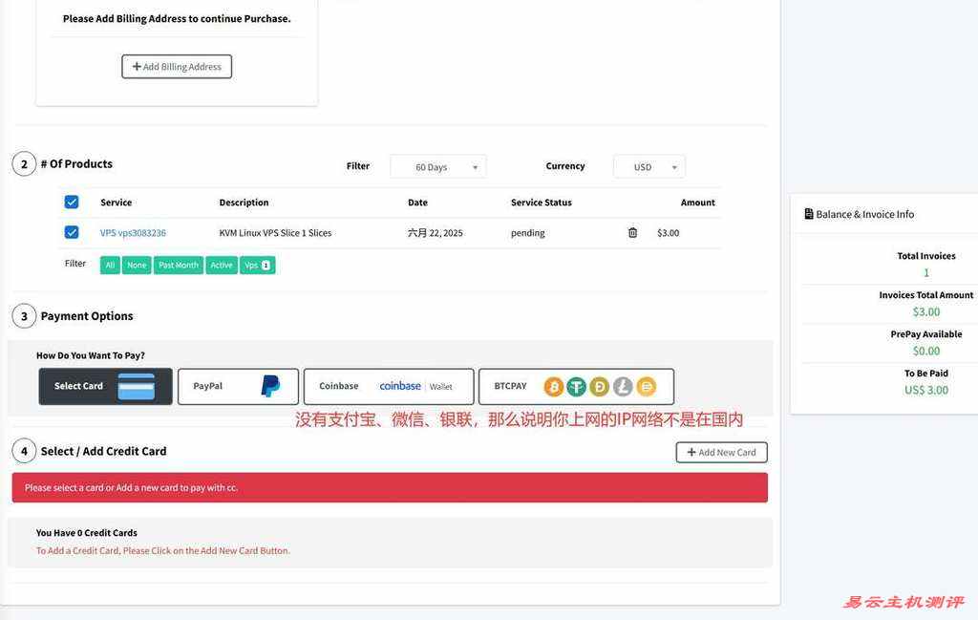Select the Active filter tag
Screen dimensions: 978x620
click(222, 266)
